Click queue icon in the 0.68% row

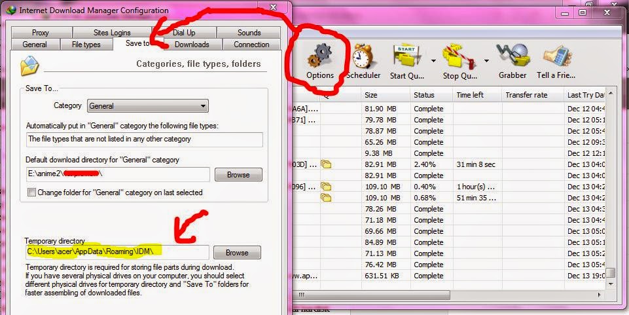coord(326,197)
